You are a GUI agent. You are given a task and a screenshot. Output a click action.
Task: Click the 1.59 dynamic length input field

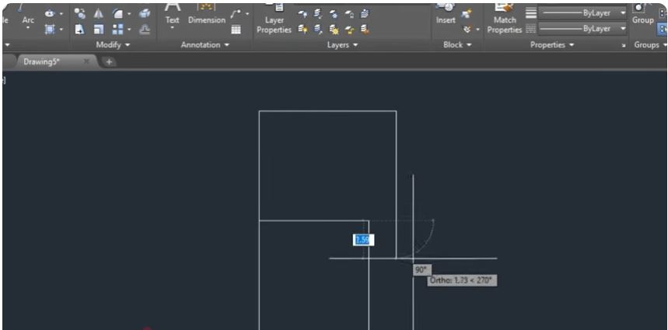point(364,240)
